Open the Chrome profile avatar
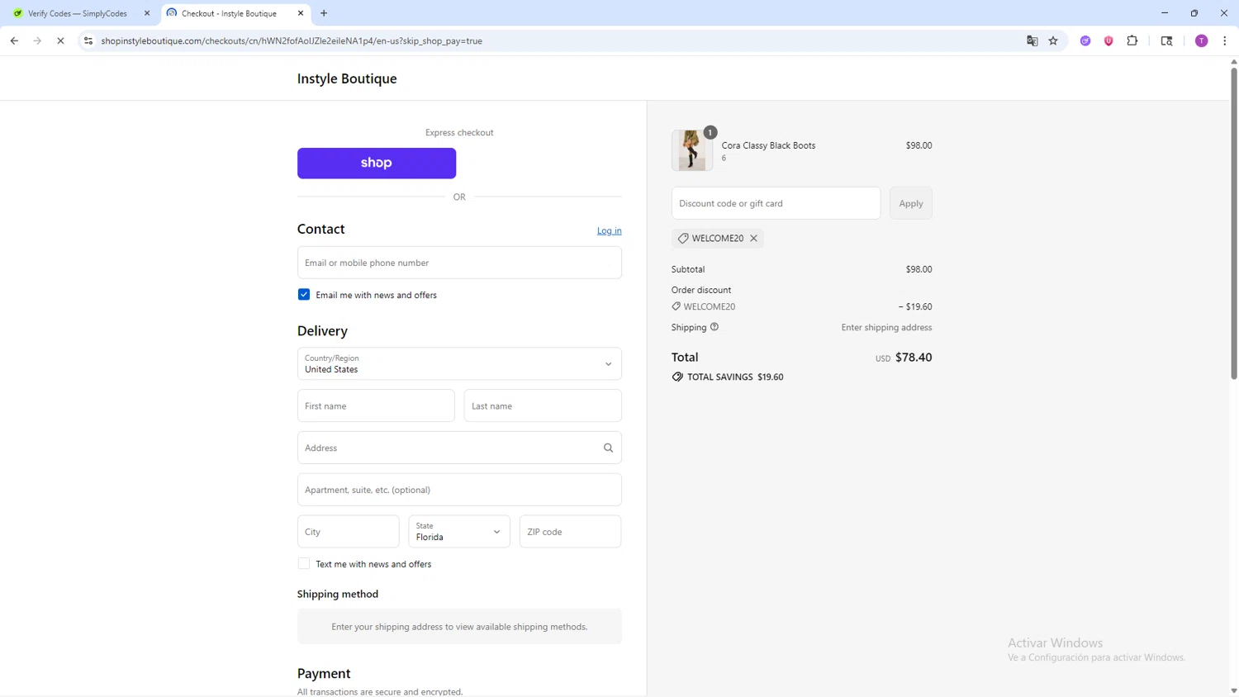Screen dimensions: 1239x697 (1202, 40)
